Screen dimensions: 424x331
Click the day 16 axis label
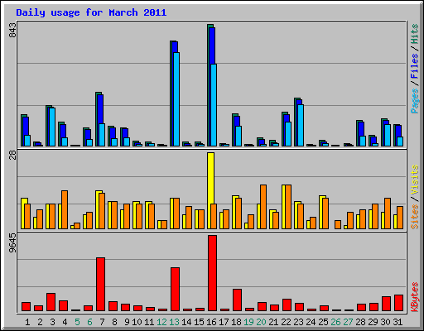click(x=211, y=322)
